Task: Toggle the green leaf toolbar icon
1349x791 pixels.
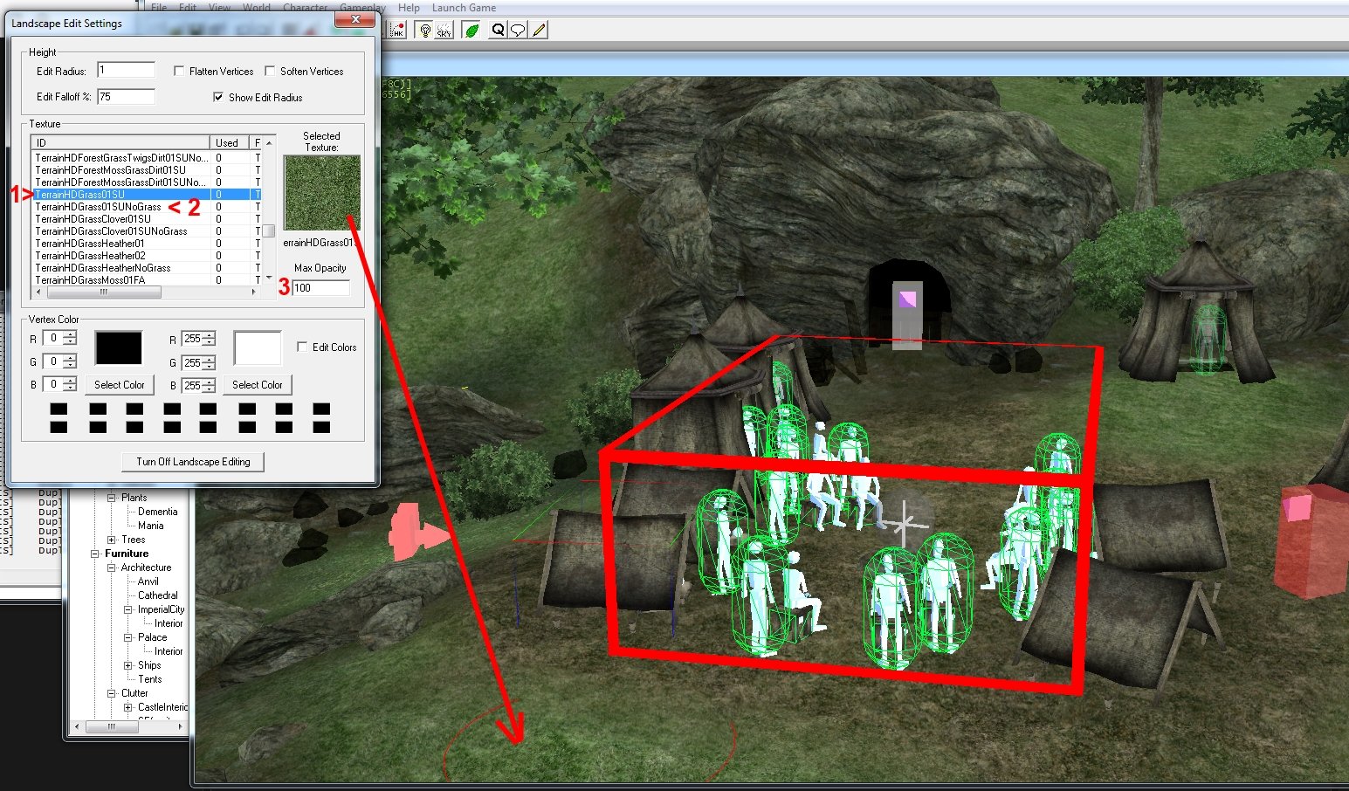Action: click(x=471, y=31)
